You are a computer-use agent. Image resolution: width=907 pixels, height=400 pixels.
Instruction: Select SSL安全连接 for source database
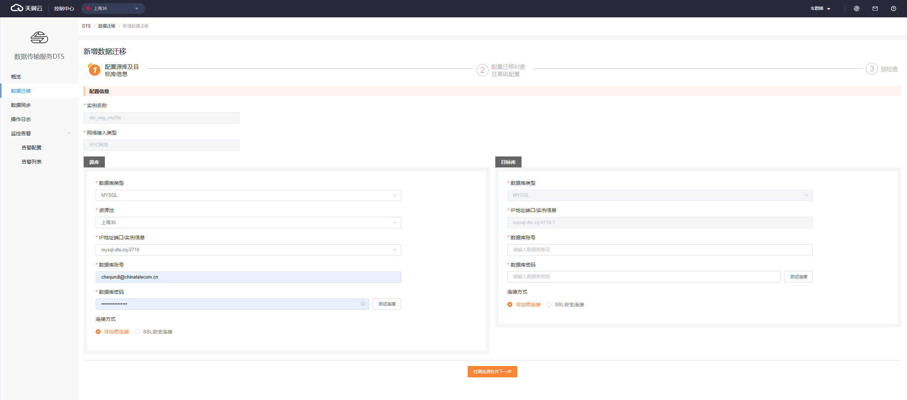point(137,332)
